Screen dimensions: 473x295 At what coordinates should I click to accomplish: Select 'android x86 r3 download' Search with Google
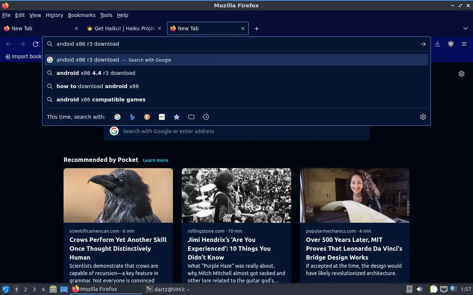tap(236, 60)
